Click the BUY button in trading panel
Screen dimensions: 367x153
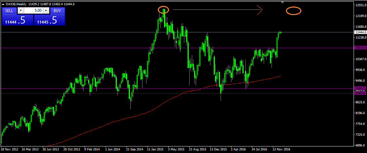57,10
